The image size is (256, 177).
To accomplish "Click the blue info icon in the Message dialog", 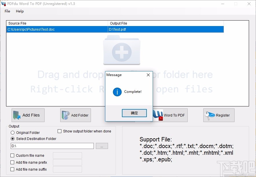I will pos(117,92).
